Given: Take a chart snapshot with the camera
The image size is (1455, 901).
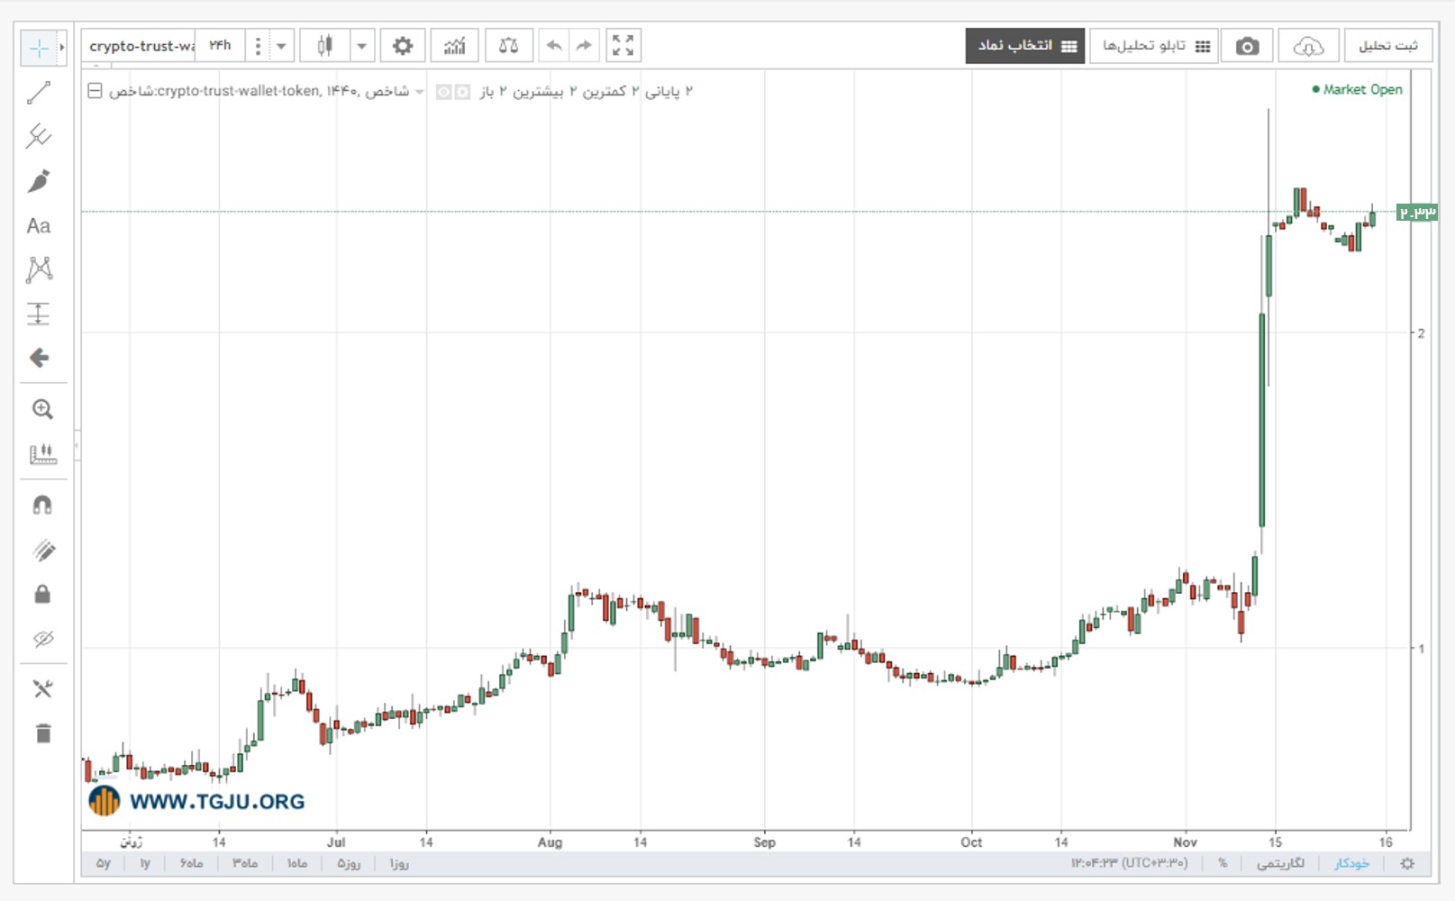Looking at the screenshot, I should coord(1247,46).
